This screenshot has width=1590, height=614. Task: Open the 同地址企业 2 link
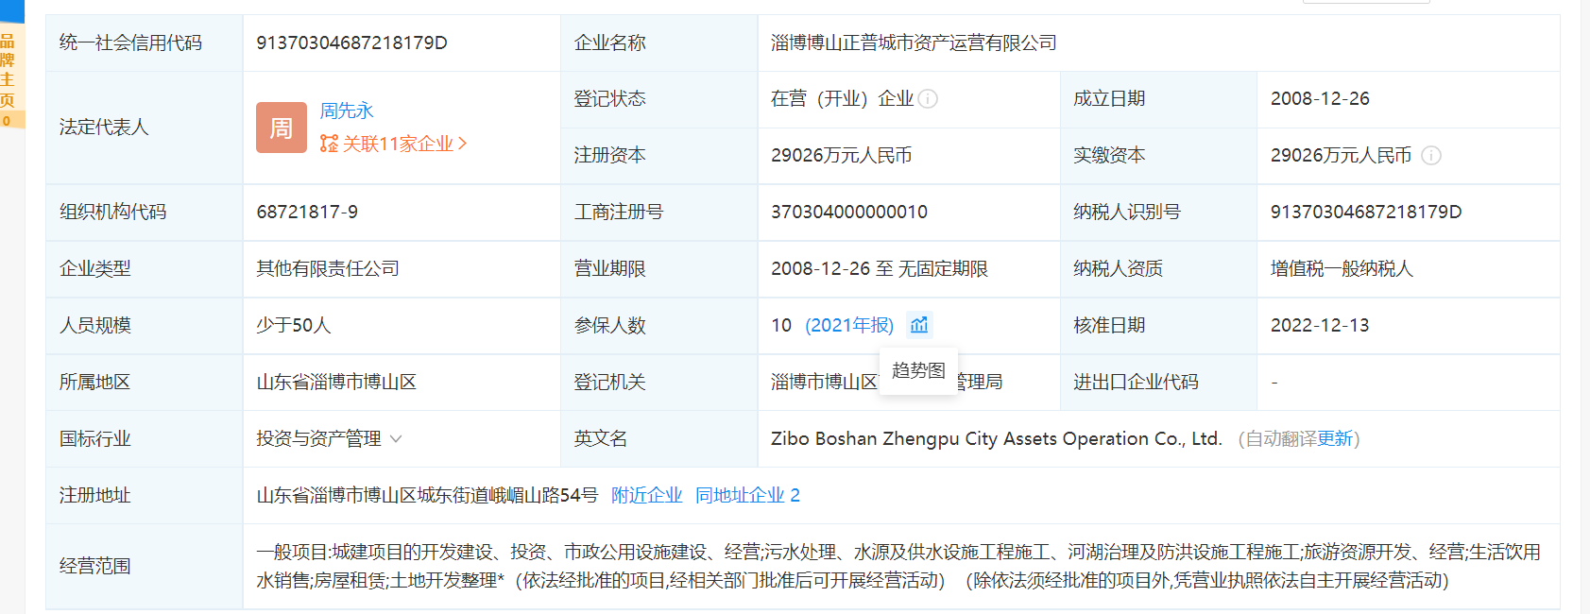(x=747, y=495)
